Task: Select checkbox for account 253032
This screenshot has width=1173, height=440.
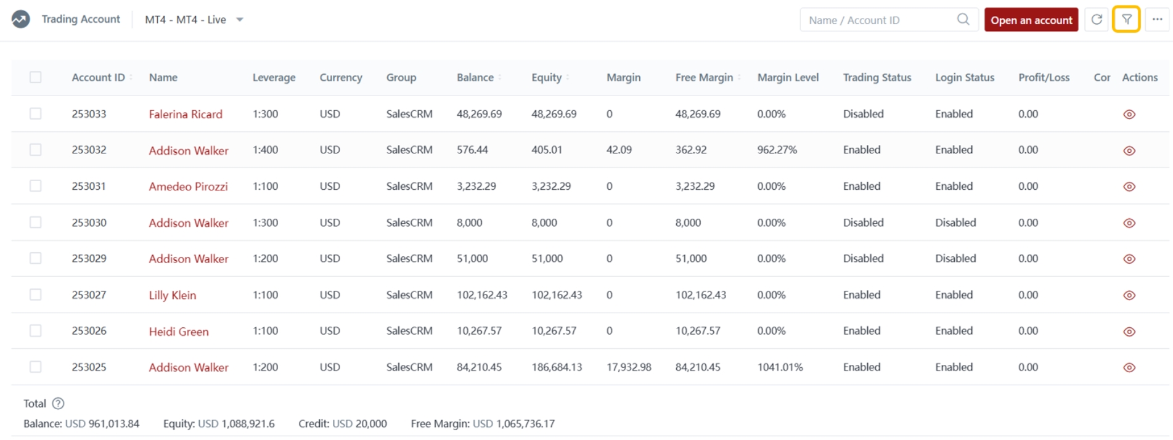Action: (x=36, y=150)
